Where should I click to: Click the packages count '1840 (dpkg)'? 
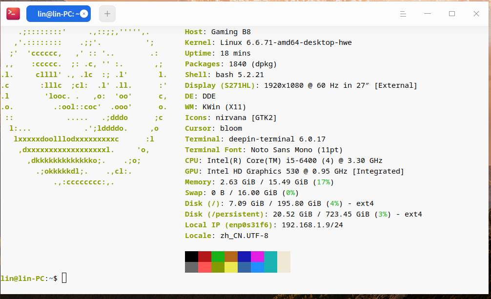coord(253,64)
